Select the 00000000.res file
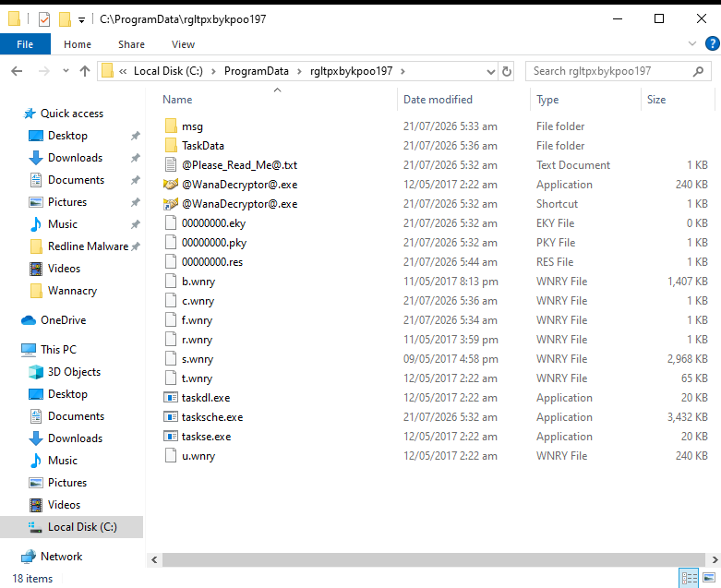This screenshot has width=721, height=588. click(x=212, y=261)
